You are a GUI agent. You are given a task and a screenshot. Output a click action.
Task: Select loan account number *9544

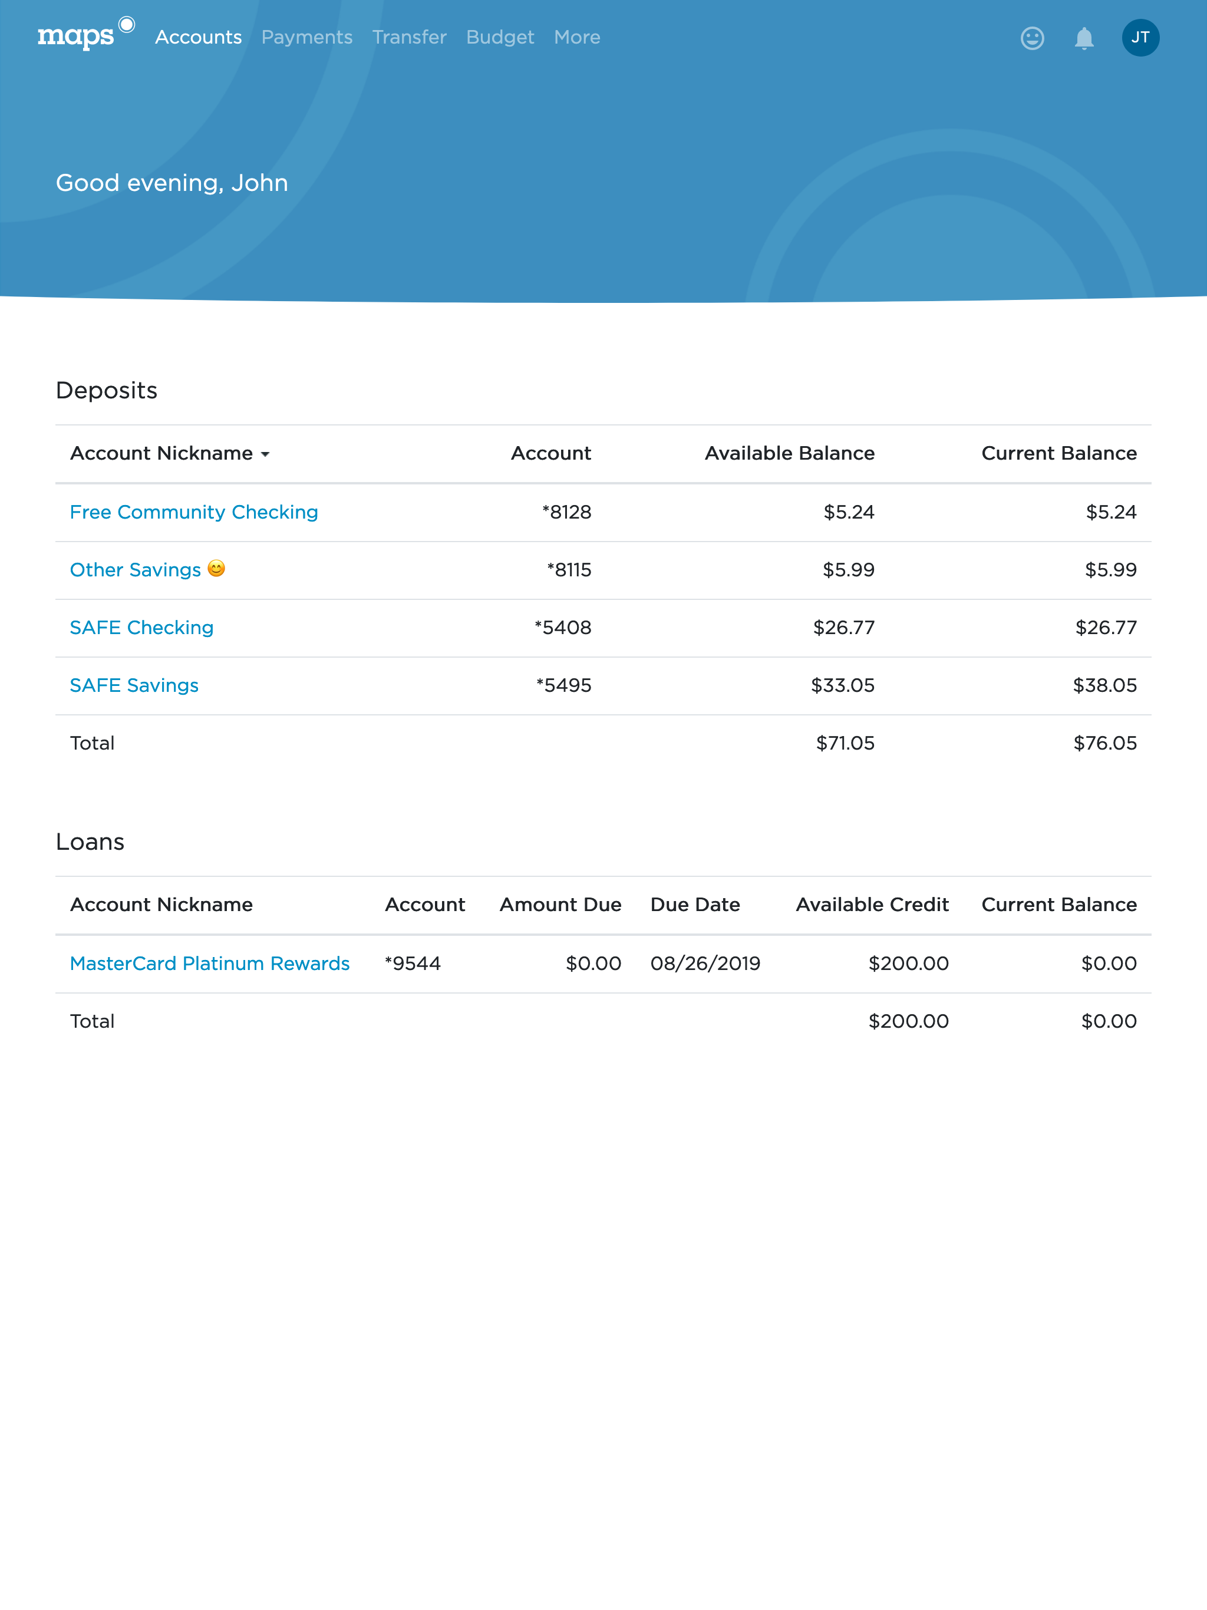coord(413,963)
